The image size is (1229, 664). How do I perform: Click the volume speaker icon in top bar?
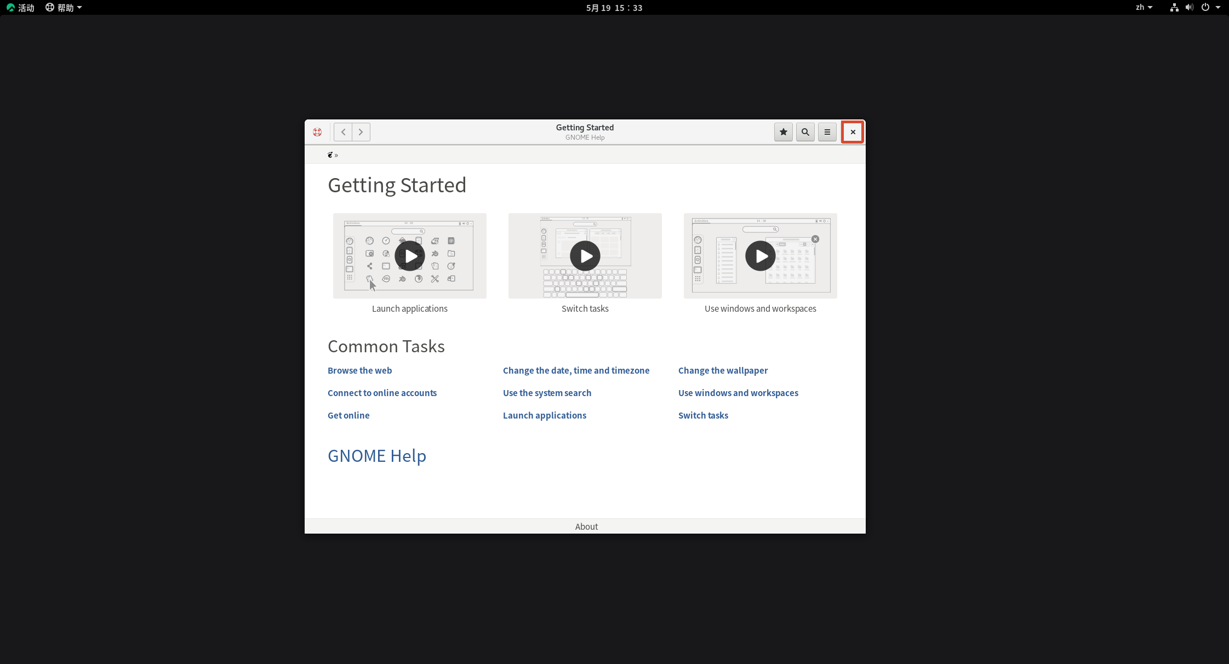1189,8
